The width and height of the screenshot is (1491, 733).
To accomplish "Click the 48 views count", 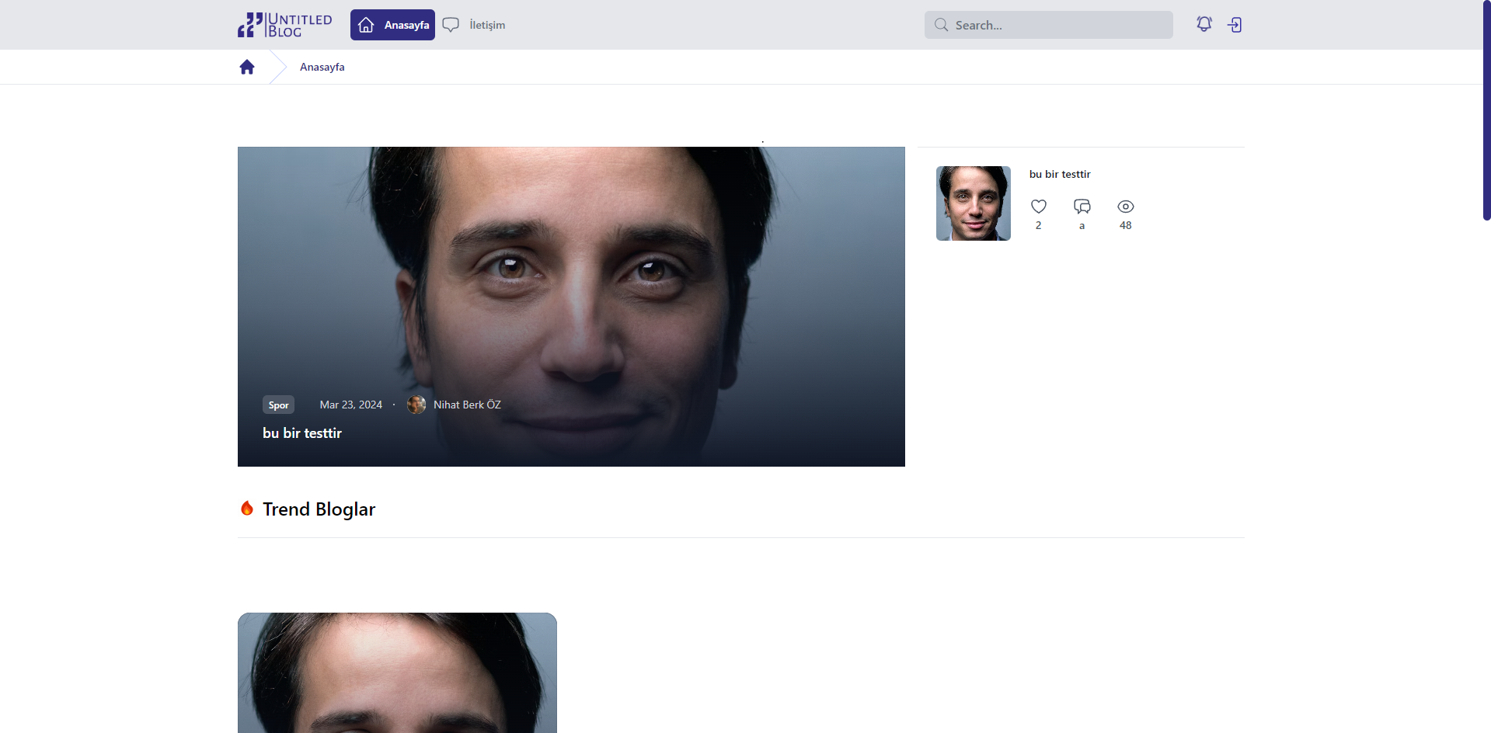I will click(1126, 225).
